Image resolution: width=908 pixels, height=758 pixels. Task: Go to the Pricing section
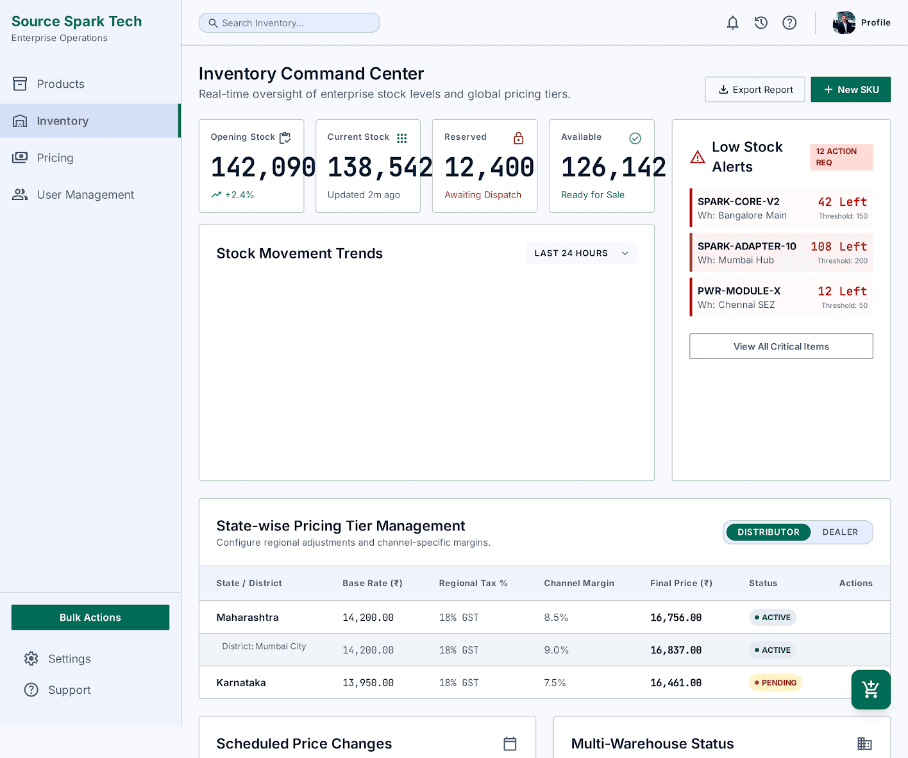(90, 158)
